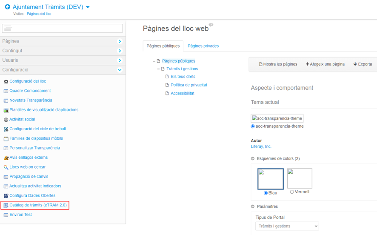Click the Afegeix una pàgina button

point(325,64)
